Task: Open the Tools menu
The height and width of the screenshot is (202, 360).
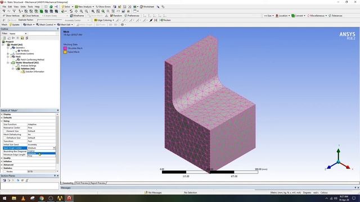Action: 30,7
